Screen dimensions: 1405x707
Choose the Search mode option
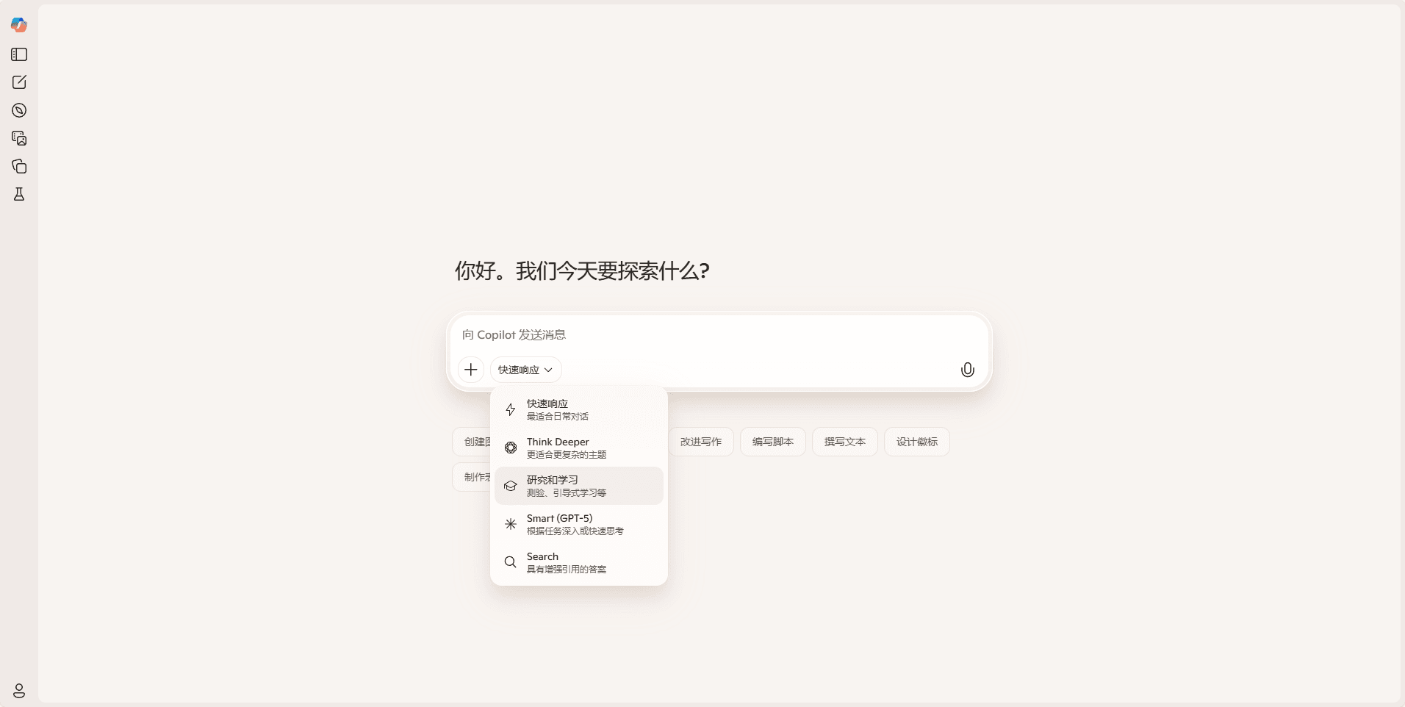click(578, 562)
